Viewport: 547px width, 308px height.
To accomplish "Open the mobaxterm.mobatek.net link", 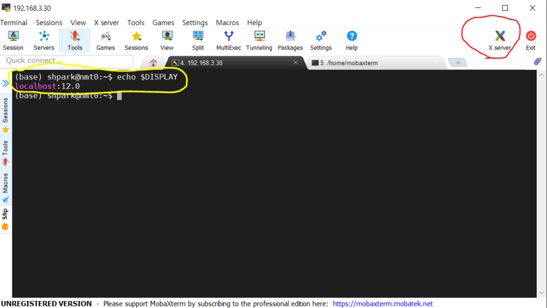I will click(x=382, y=304).
